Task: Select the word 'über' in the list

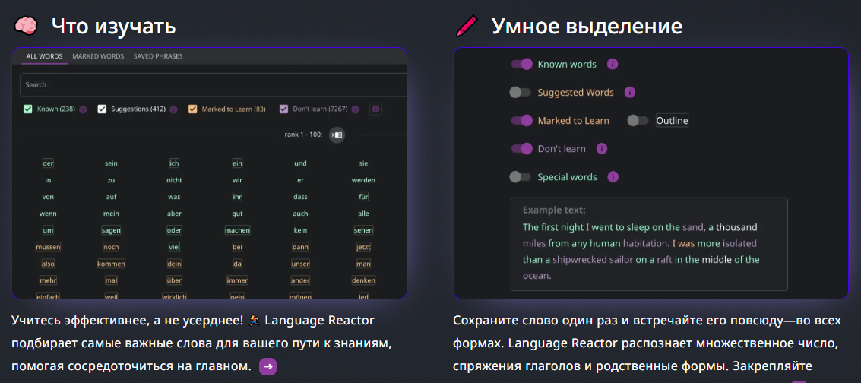Action: pyautogui.click(x=174, y=280)
